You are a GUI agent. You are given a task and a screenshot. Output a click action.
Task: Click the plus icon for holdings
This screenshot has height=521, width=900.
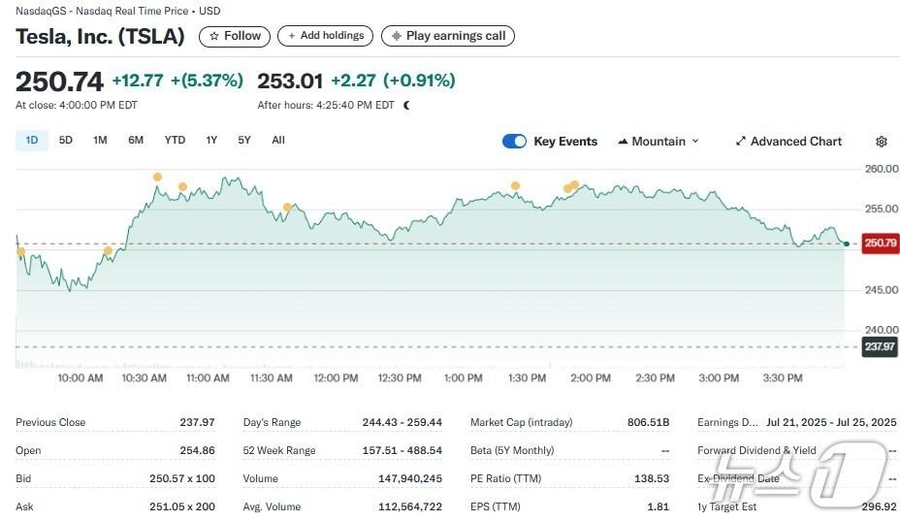point(291,36)
